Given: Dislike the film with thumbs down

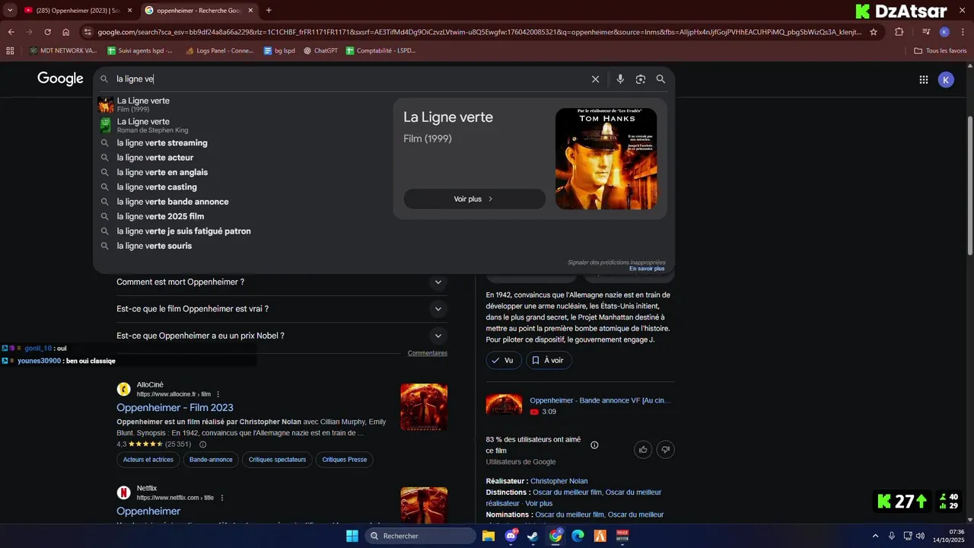Looking at the screenshot, I should pyautogui.click(x=665, y=450).
